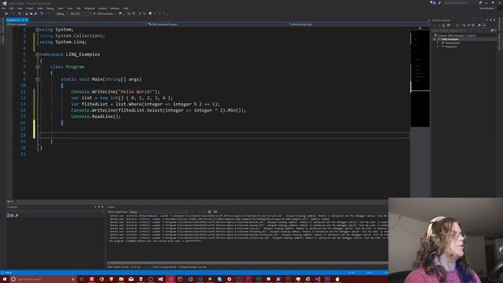Start debugging LINQ Examples
The image size is (503, 283).
coord(103,14)
